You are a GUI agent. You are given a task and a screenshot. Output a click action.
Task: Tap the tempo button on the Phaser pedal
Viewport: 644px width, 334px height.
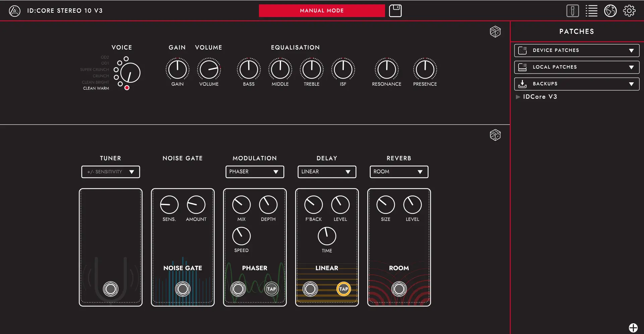pyautogui.click(x=271, y=289)
